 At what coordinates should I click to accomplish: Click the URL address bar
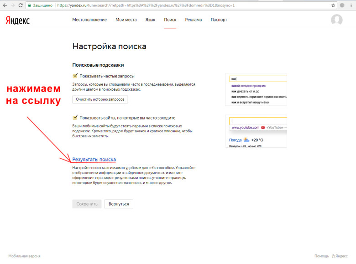tap(183, 5)
